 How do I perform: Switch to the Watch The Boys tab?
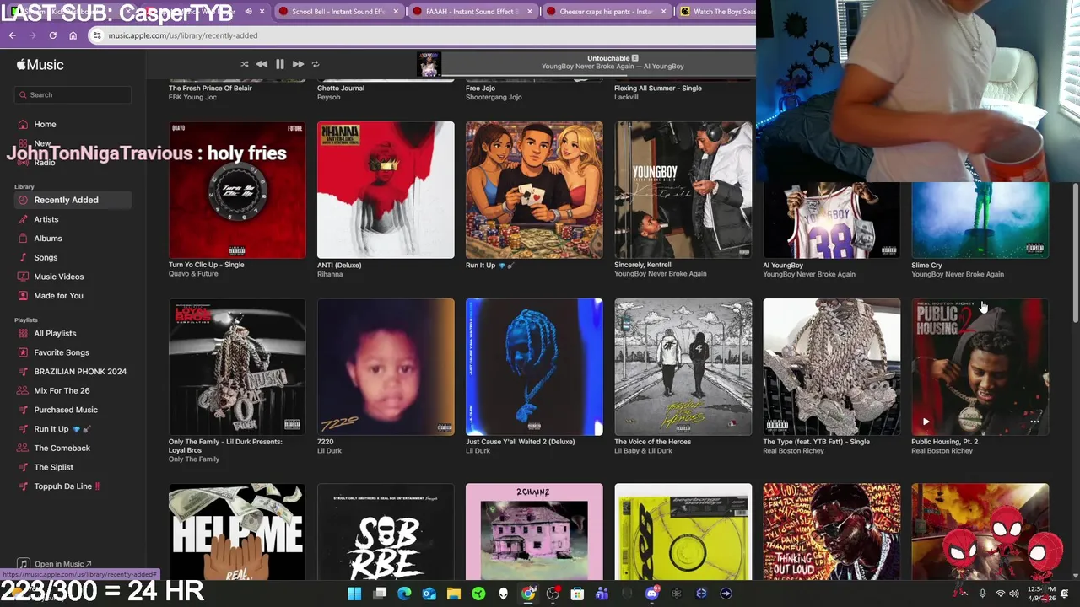click(x=717, y=12)
